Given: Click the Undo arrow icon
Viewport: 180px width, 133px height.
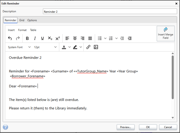Looking at the screenshot, I should (x=10, y=38).
